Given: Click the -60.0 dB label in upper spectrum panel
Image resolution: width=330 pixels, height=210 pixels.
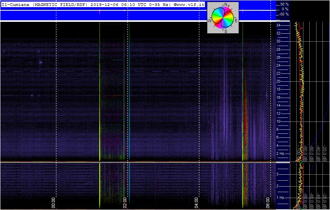Looking at the screenshot, I should (312, 153).
